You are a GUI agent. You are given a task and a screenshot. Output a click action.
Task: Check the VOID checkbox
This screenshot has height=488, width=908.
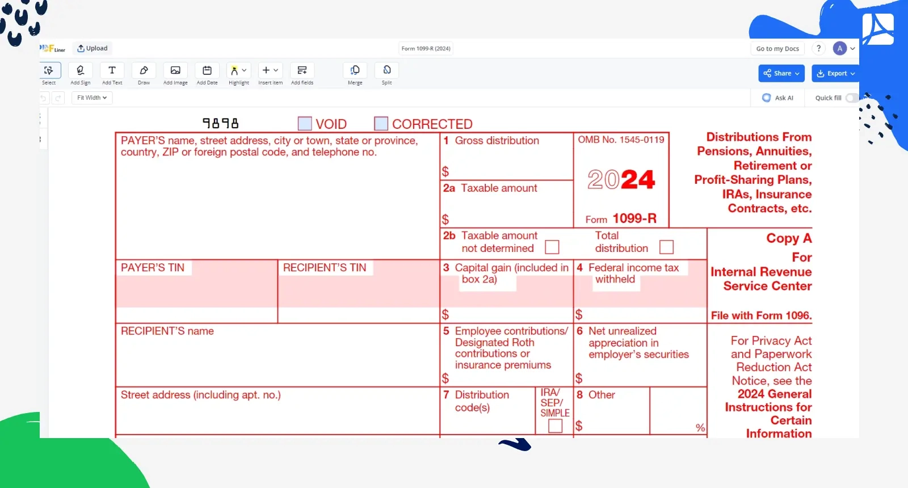click(305, 124)
